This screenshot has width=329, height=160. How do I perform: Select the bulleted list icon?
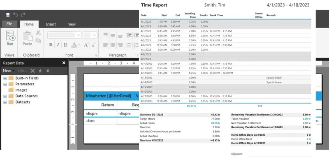pos(129,45)
